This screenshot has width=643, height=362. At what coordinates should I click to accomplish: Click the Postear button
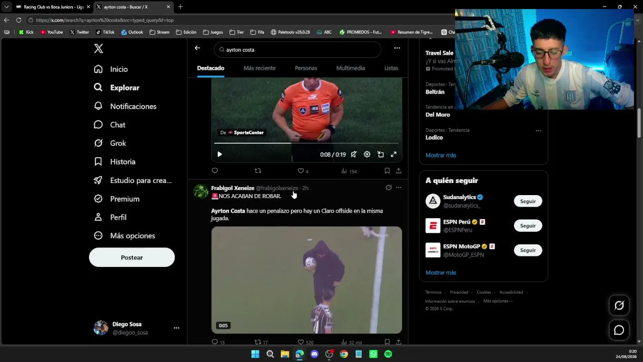pos(132,257)
